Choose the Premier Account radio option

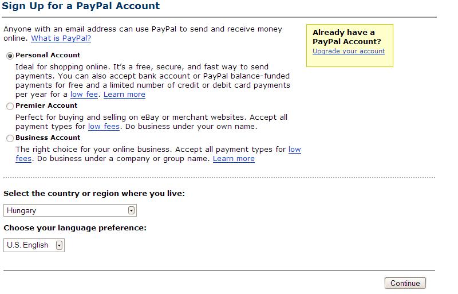(10, 106)
